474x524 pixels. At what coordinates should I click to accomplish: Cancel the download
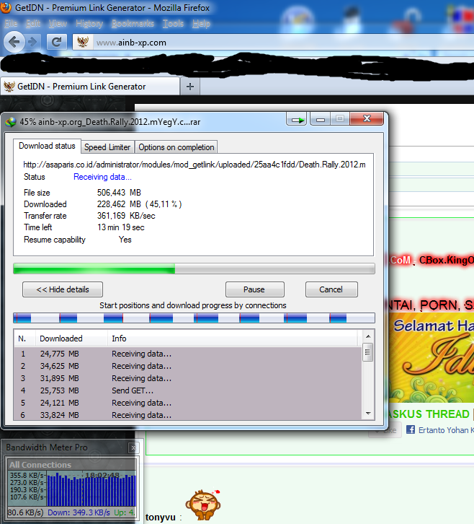[x=331, y=289]
